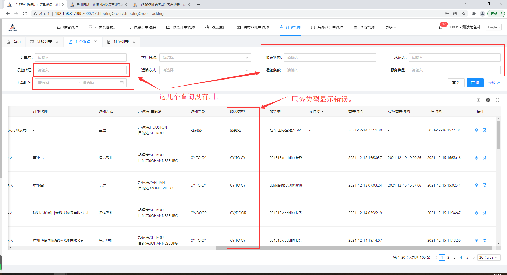Collapse the search filters with 收起
The width and height of the screenshot is (507, 275).
coord(494,83)
